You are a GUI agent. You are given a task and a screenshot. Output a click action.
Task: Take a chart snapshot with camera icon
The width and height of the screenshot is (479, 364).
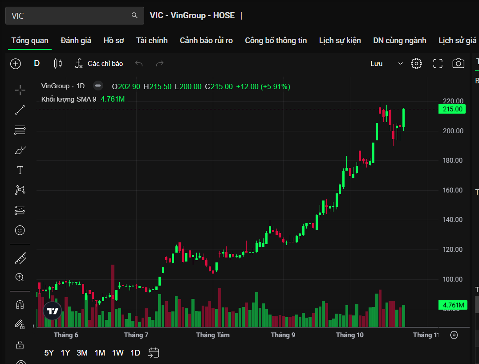(458, 64)
